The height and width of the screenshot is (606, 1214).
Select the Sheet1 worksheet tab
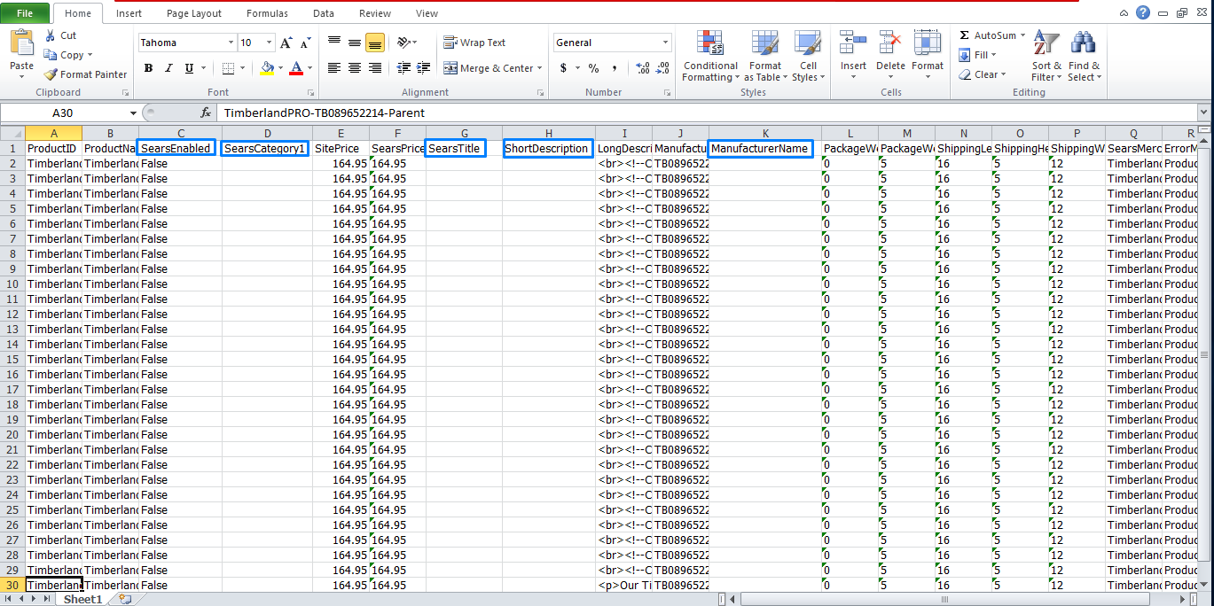pyautogui.click(x=82, y=600)
